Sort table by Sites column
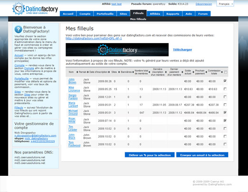248x192 pixels. click(x=119, y=72)
